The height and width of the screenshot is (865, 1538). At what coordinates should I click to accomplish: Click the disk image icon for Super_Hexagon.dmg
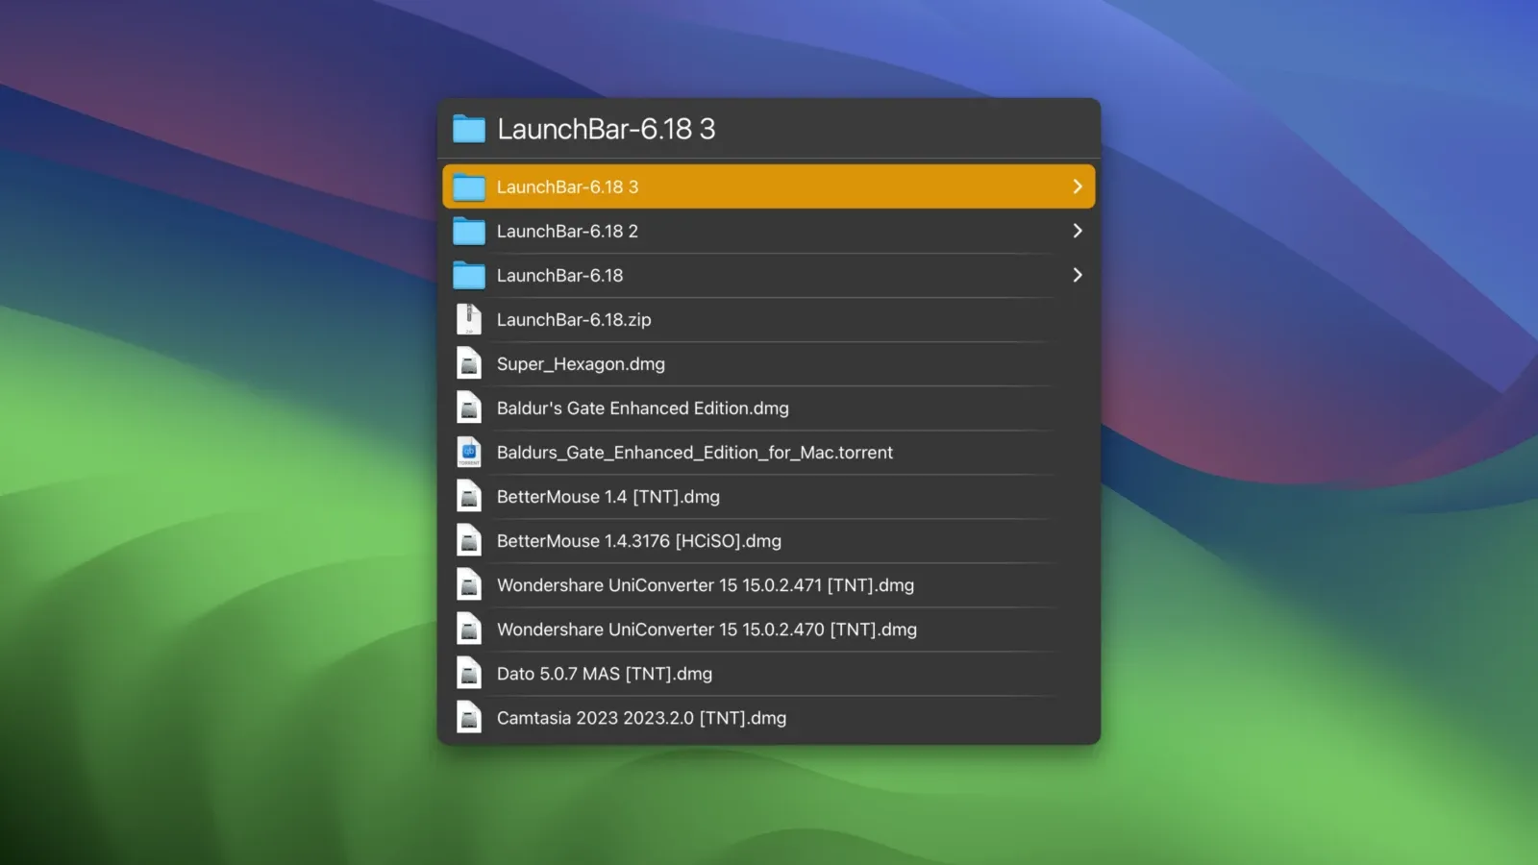click(x=469, y=363)
